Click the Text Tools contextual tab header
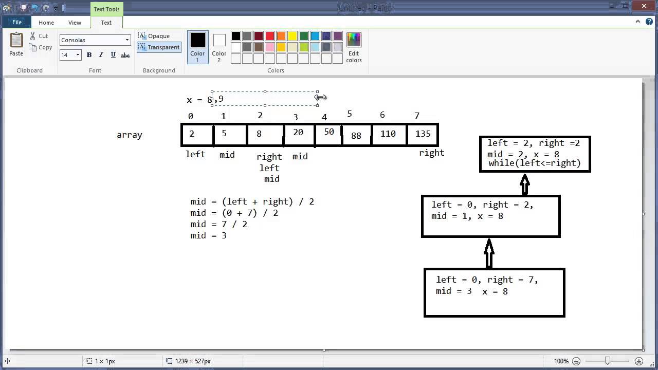658x370 pixels. point(106,9)
